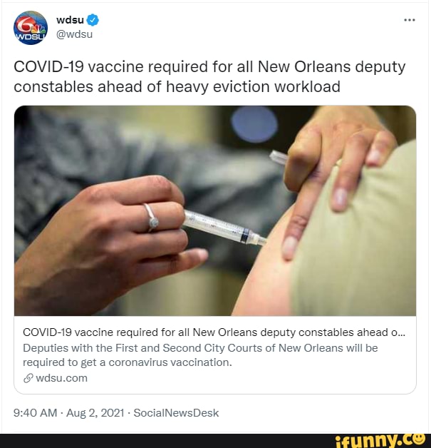This screenshot has width=431, height=448.
Task: Click the wdsu display name
Action: click(70, 20)
